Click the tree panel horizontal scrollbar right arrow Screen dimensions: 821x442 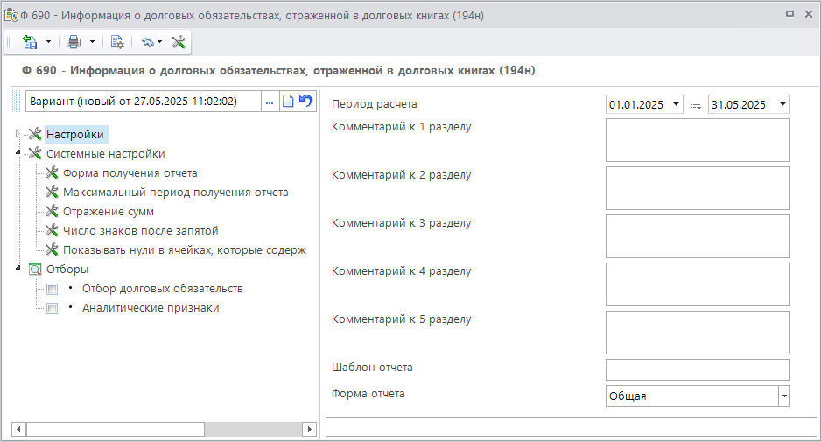[309, 429]
